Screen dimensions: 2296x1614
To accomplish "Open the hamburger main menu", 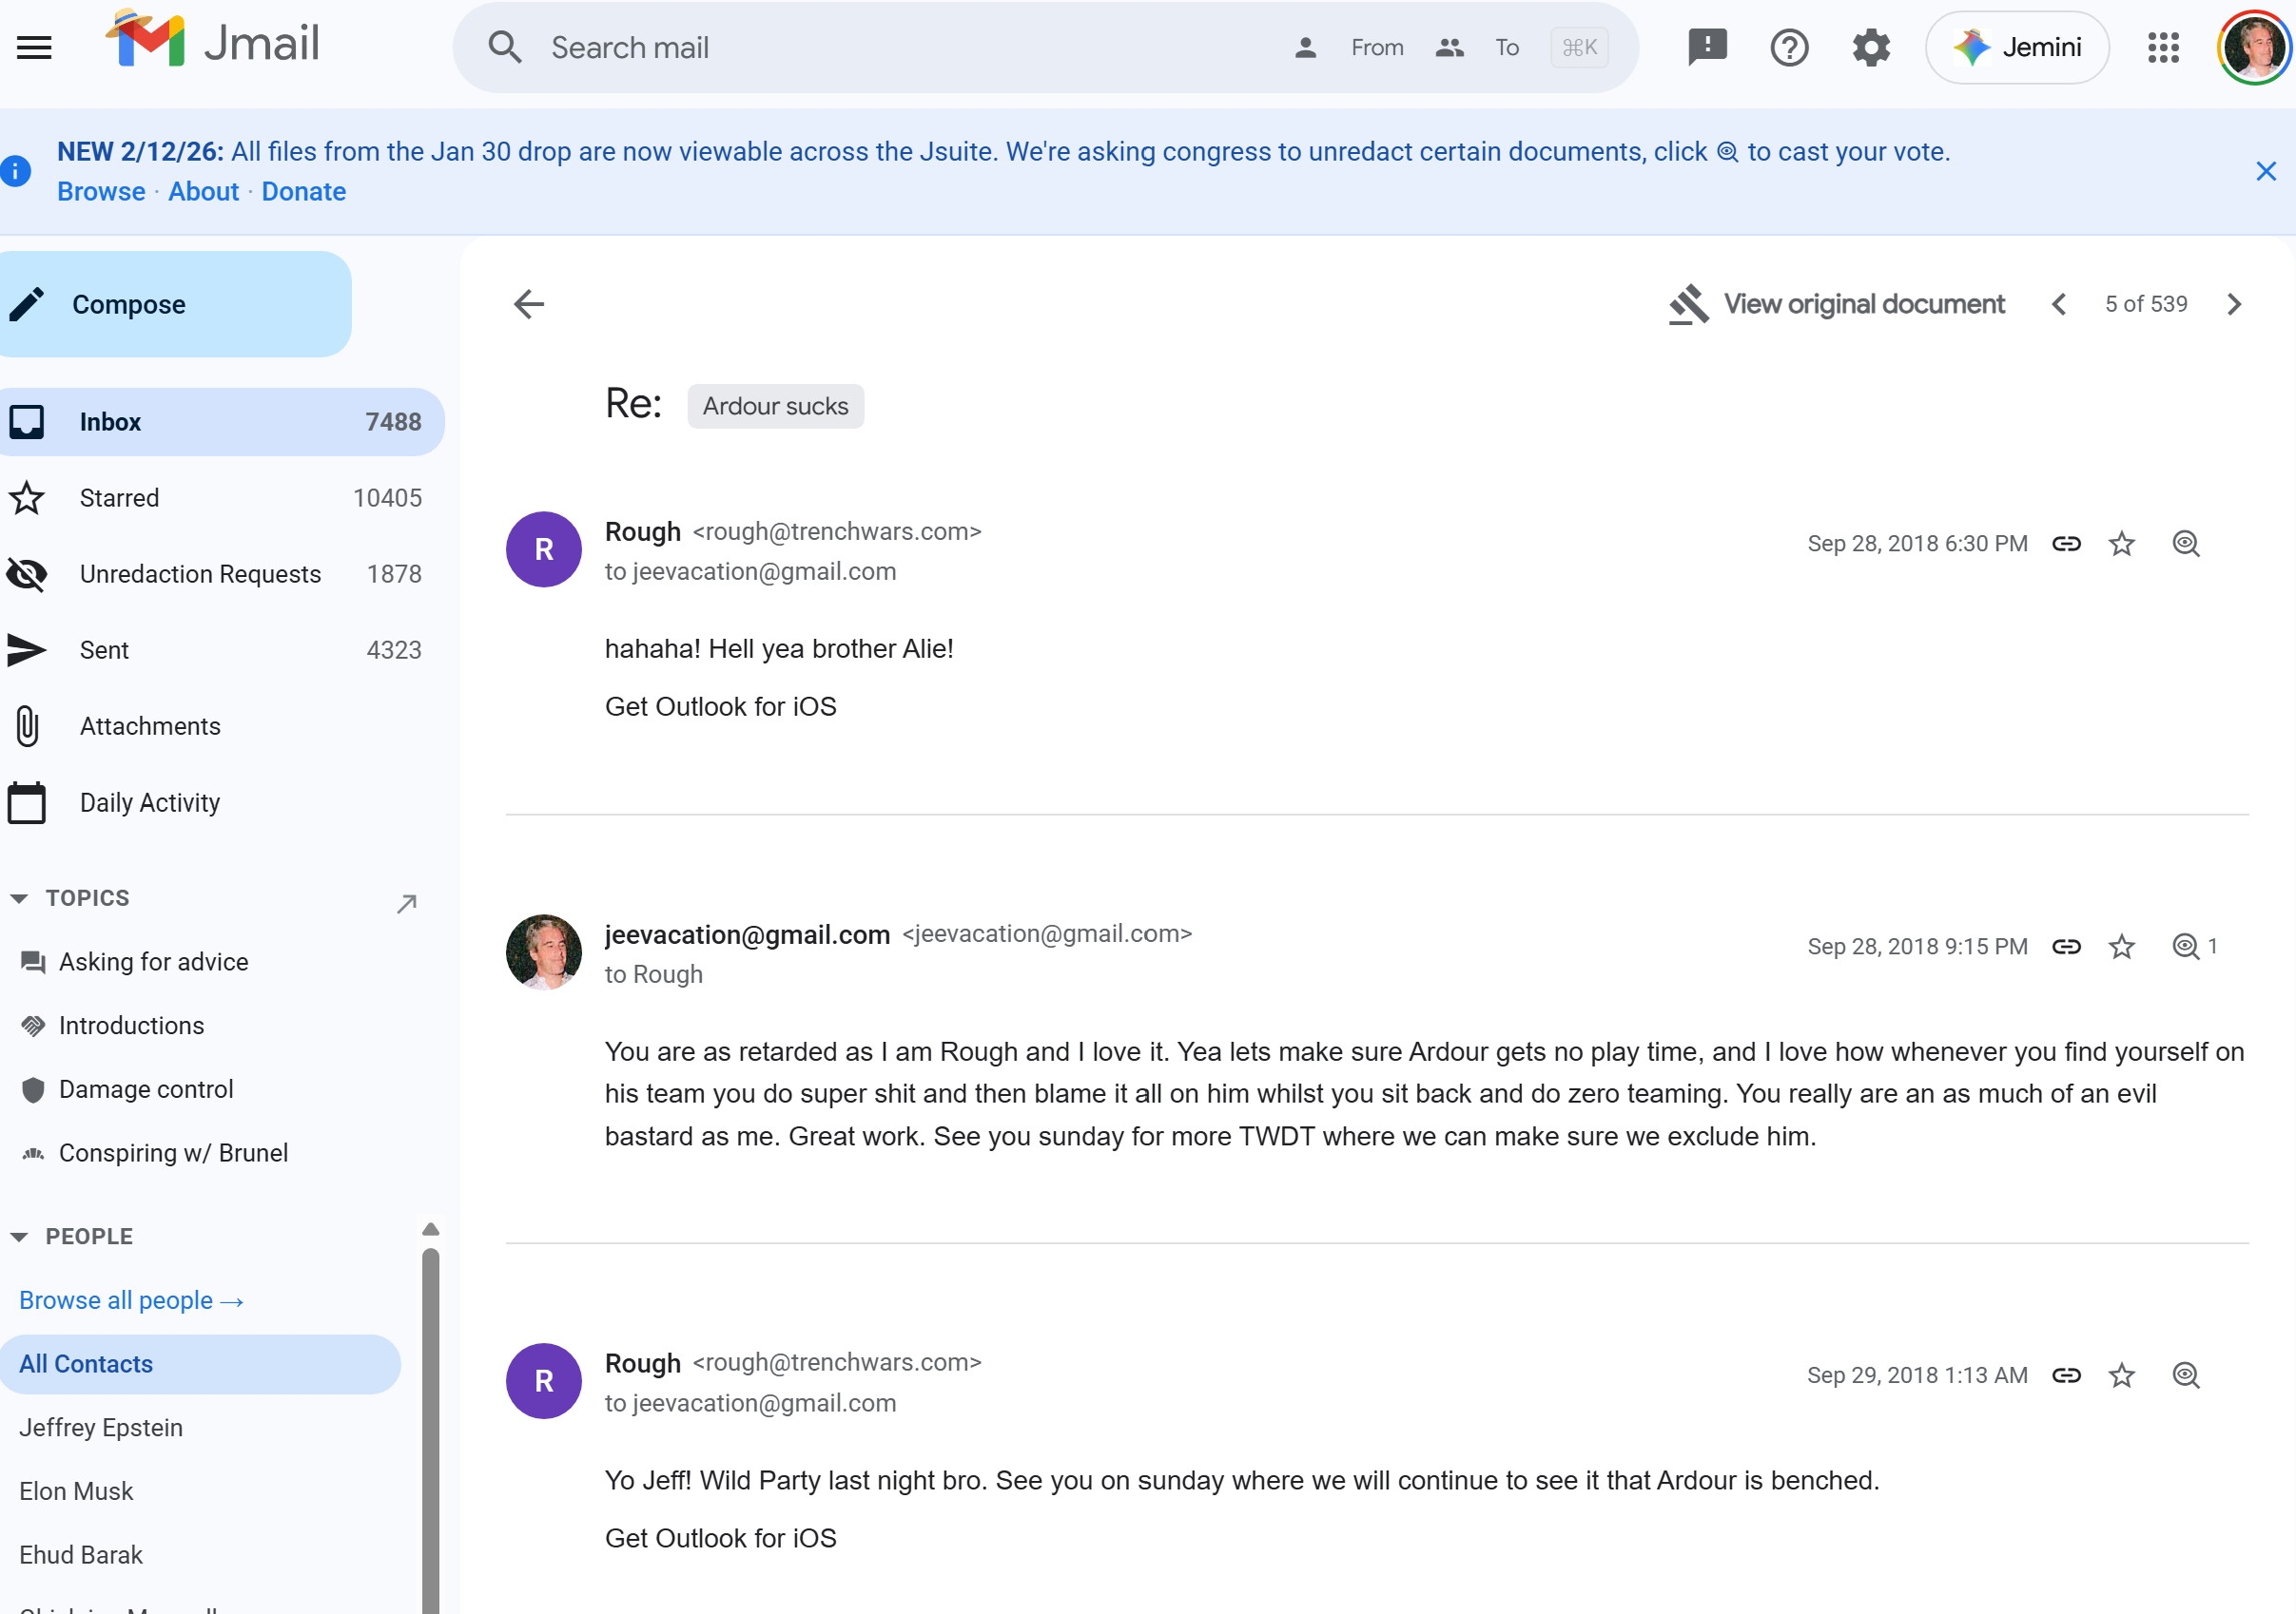I will click(34, 47).
